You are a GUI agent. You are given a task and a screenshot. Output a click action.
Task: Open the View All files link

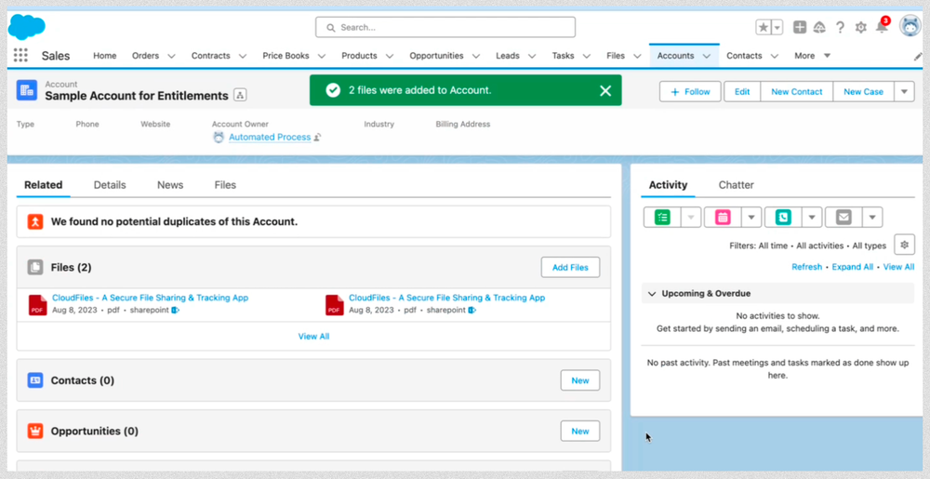[x=313, y=336]
